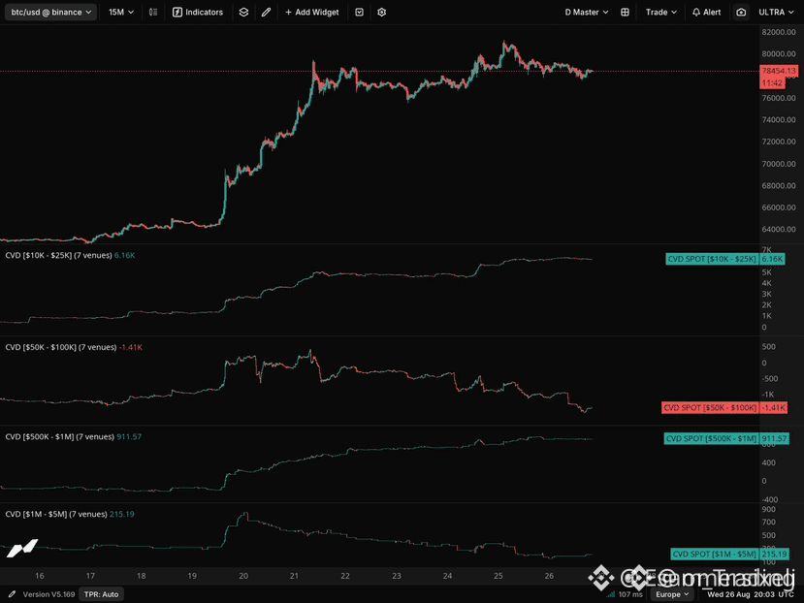Click the layers stack icon
This screenshot has width=804, height=603.
point(243,12)
